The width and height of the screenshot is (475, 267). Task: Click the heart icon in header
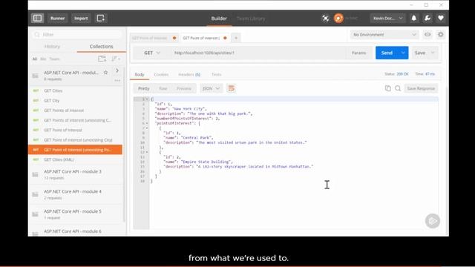441,18
